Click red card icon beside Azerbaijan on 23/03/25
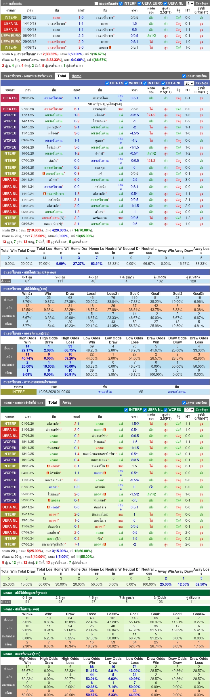Screen dimensions: 210x699 coord(44,174)
